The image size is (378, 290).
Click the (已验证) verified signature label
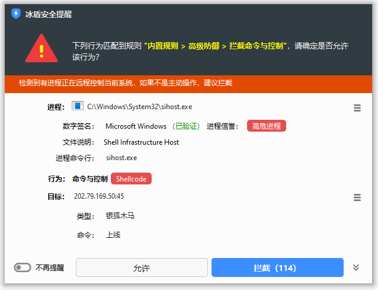186,126
